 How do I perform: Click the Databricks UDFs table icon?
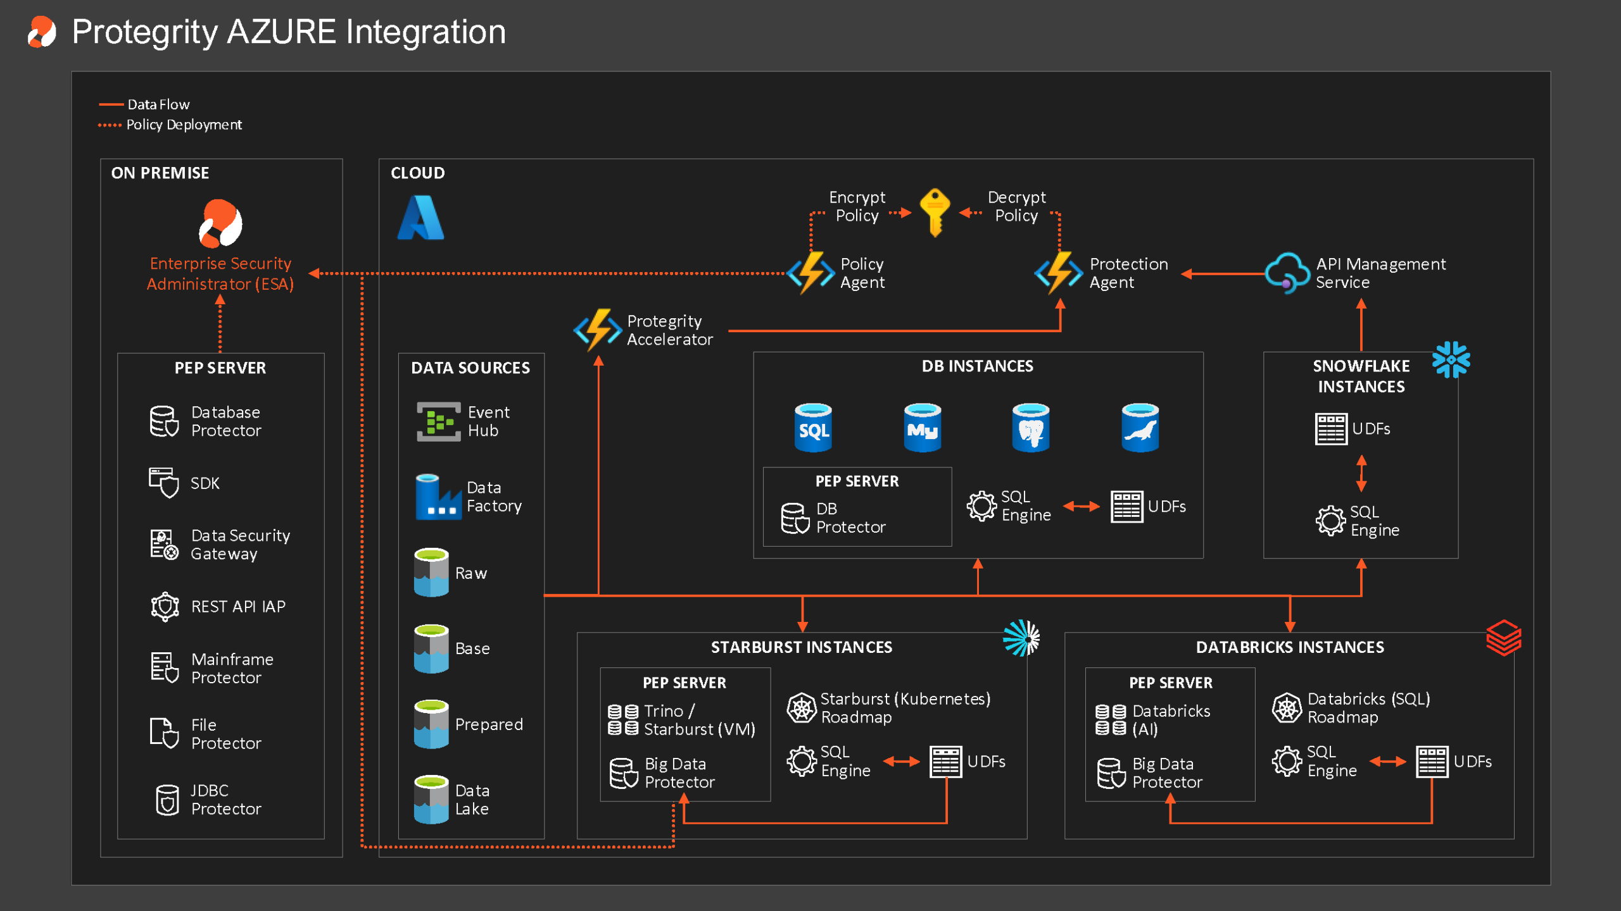pyautogui.click(x=1432, y=762)
